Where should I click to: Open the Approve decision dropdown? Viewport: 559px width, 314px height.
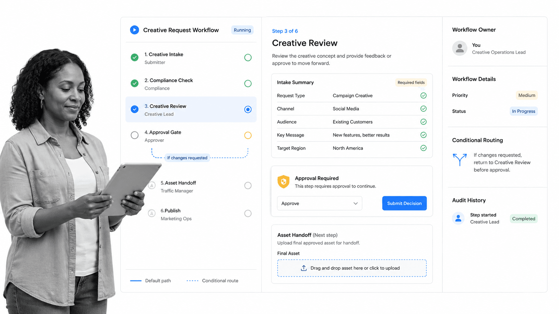pos(320,203)
